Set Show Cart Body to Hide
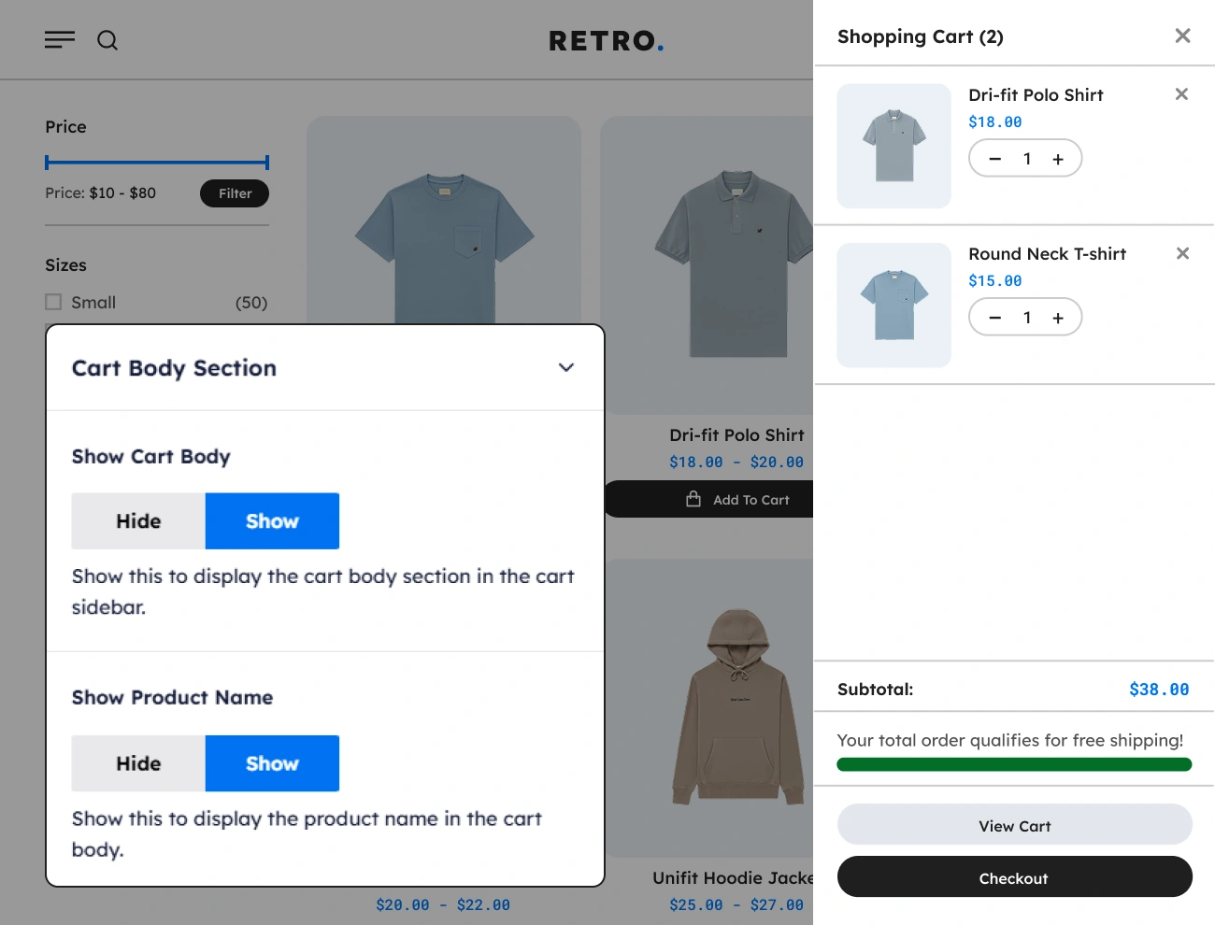The height and width of the screenshot is (925, 1215). (138, 521)
